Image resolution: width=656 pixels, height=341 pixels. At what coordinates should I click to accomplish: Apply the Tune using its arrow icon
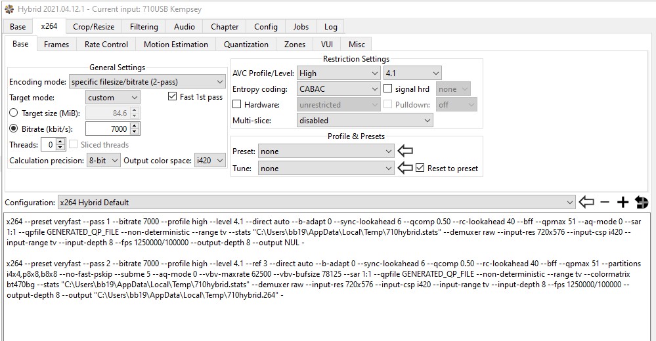click(x=405, y=168)
